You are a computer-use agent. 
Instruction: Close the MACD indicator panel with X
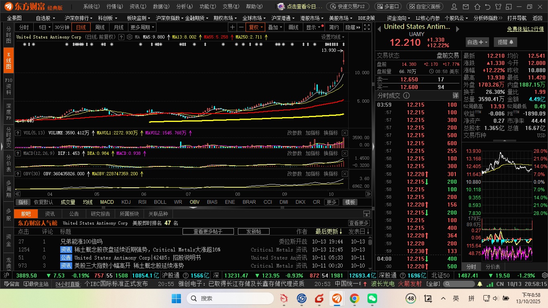pos(345,153)
